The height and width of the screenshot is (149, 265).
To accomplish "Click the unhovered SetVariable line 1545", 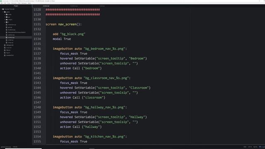I will (99, 93).
